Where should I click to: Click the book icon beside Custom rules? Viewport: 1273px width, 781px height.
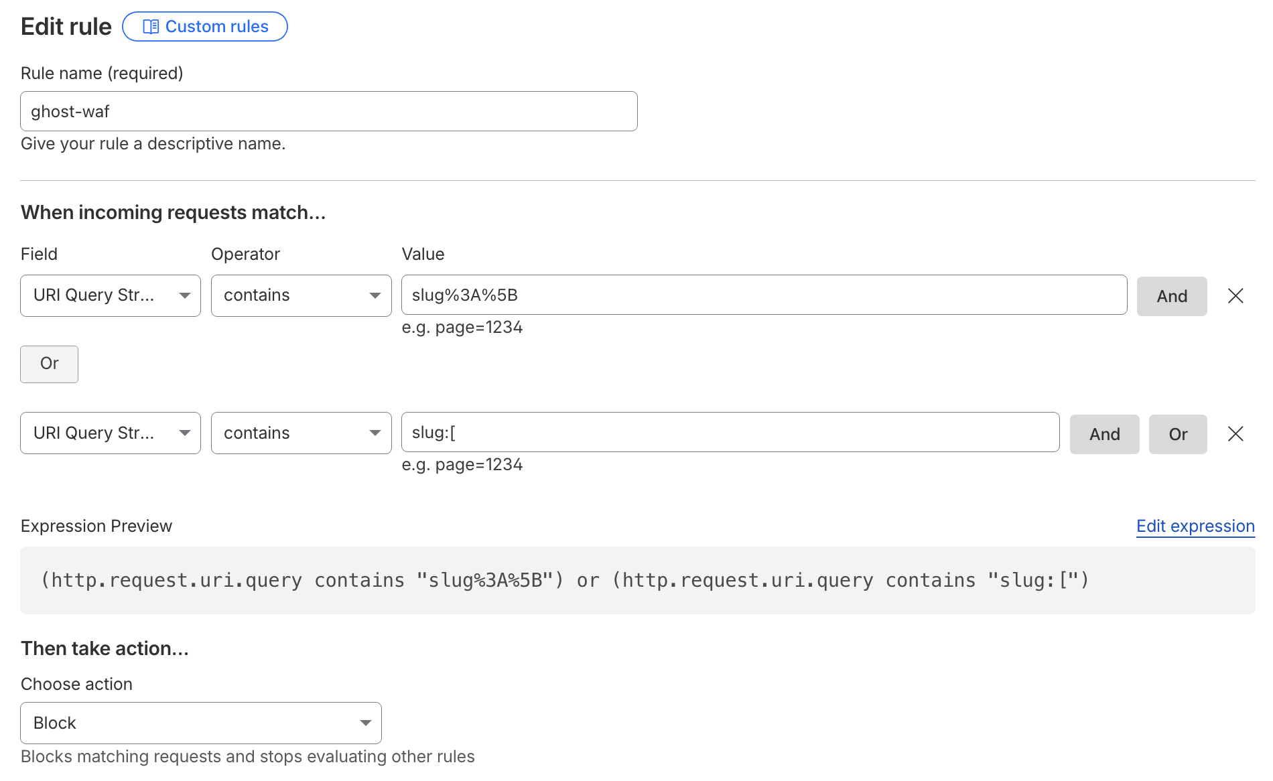151,27
